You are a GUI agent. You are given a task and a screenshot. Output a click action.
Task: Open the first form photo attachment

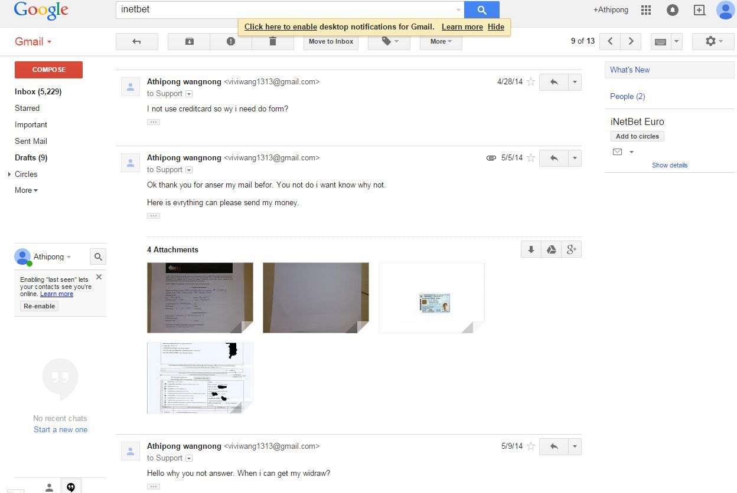(200, 298)
